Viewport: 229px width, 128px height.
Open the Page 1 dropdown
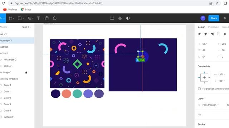[x=26, y=27]
